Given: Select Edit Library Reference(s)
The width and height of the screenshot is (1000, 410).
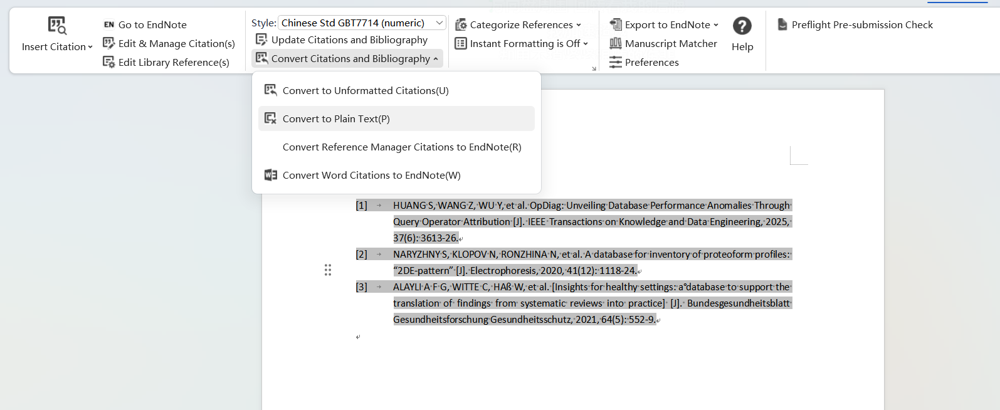Looking at the screenshot, I should [174, 63].
